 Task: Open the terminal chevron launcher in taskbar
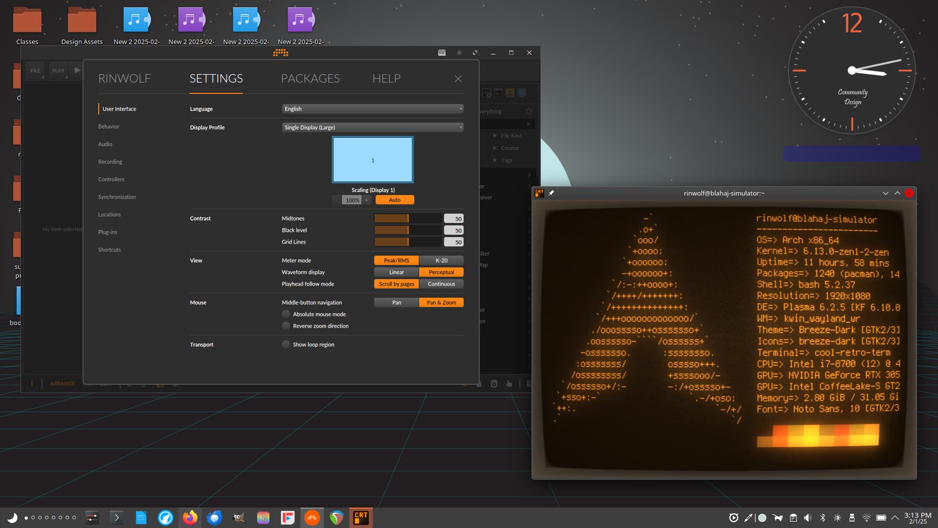click(117, 518)
